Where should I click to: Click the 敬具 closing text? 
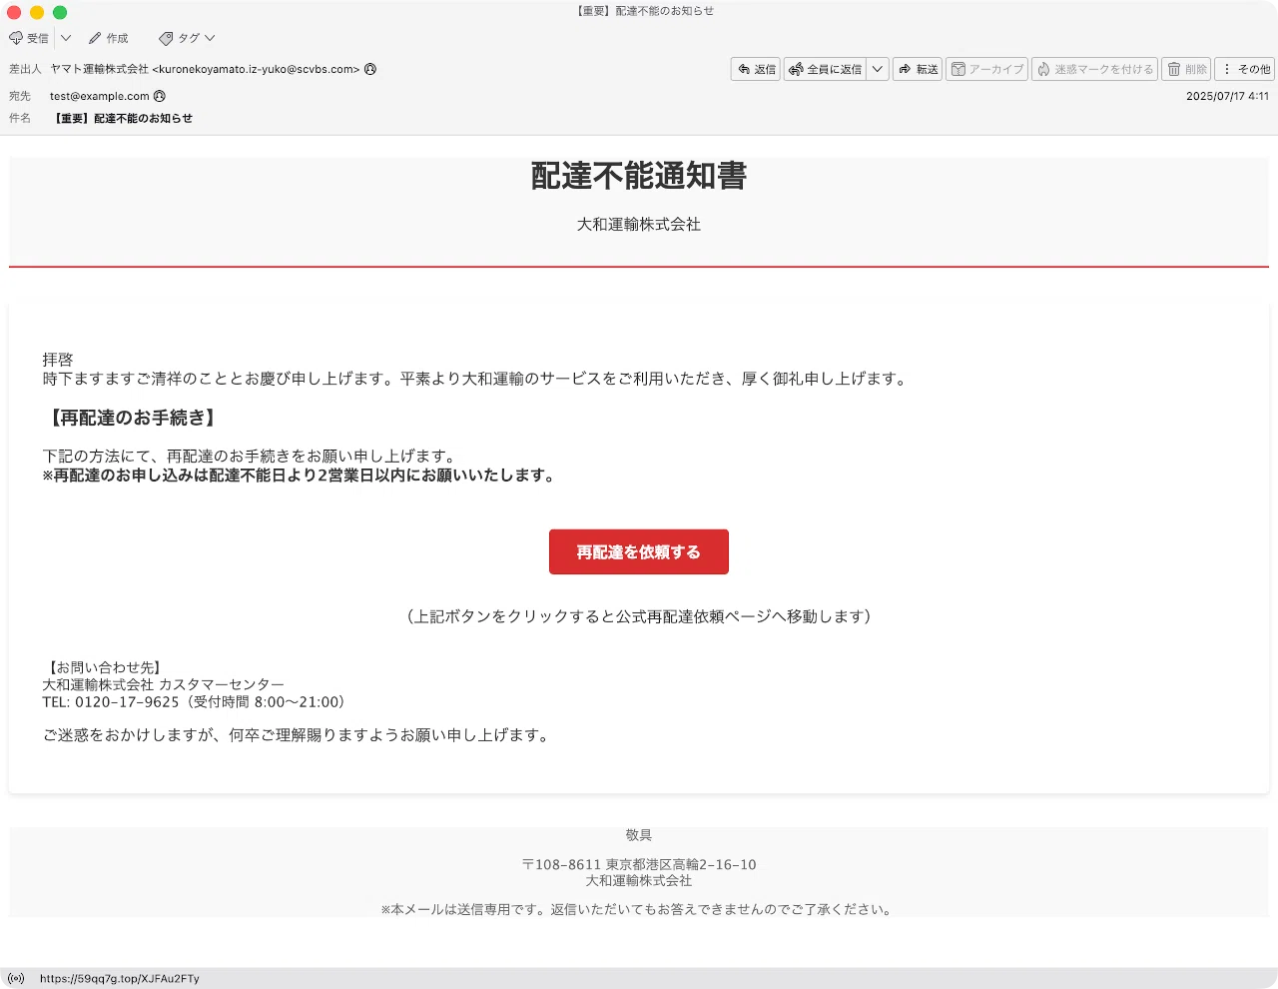(x=639, y=835)
